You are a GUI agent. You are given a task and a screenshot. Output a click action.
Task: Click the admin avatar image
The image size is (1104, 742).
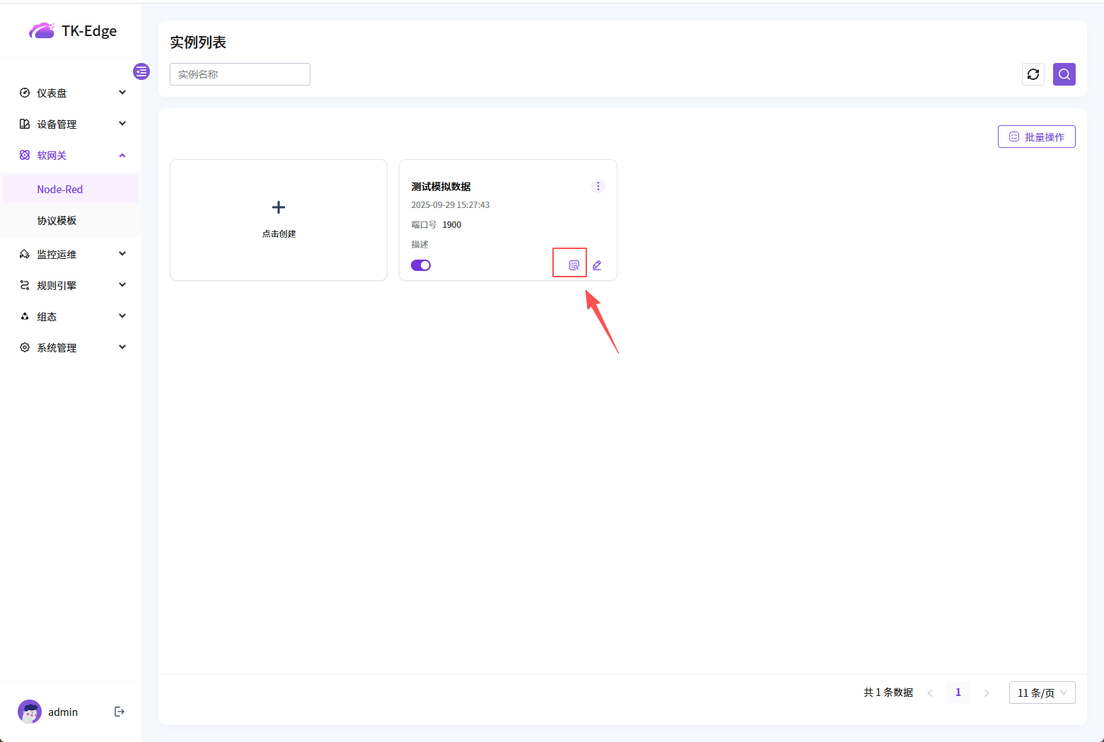[30, 712]
